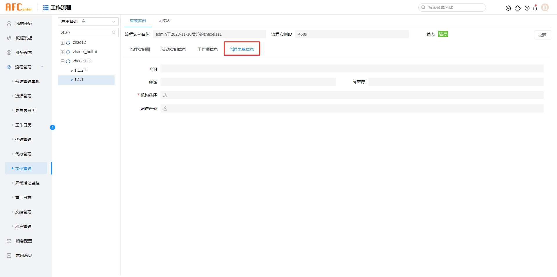The width and height of the screenshot is (557, 277).
Task: Click the 返回 button
Action: pyautogui.click(x=543, y=35)
